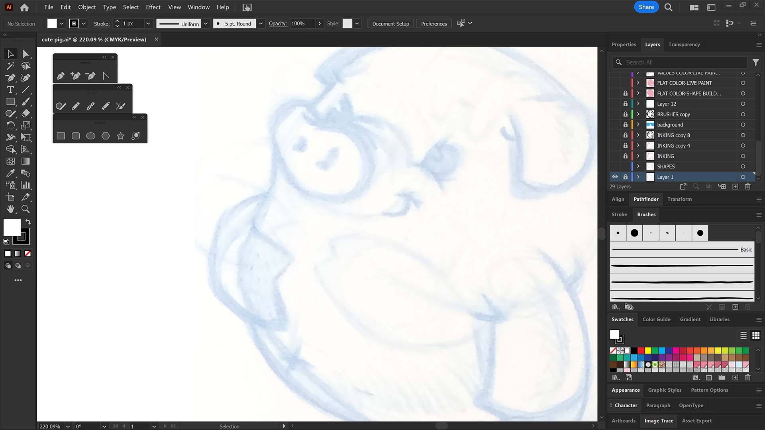Viewport: 765px width, 430px height.
Task: Click target circle of SHAPES layer
Action: point(743,166)
